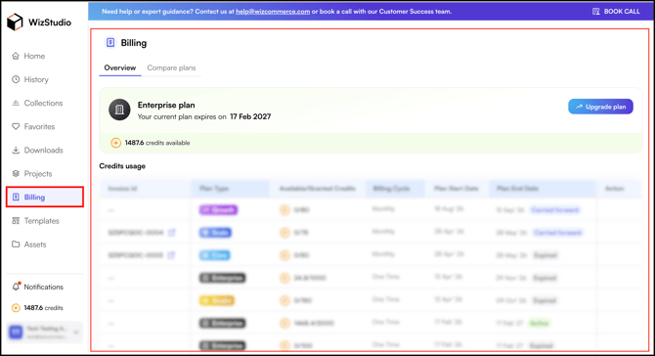Click the Favorites heart icon
The width and height of the screenshot is (655, 356).
16,126
